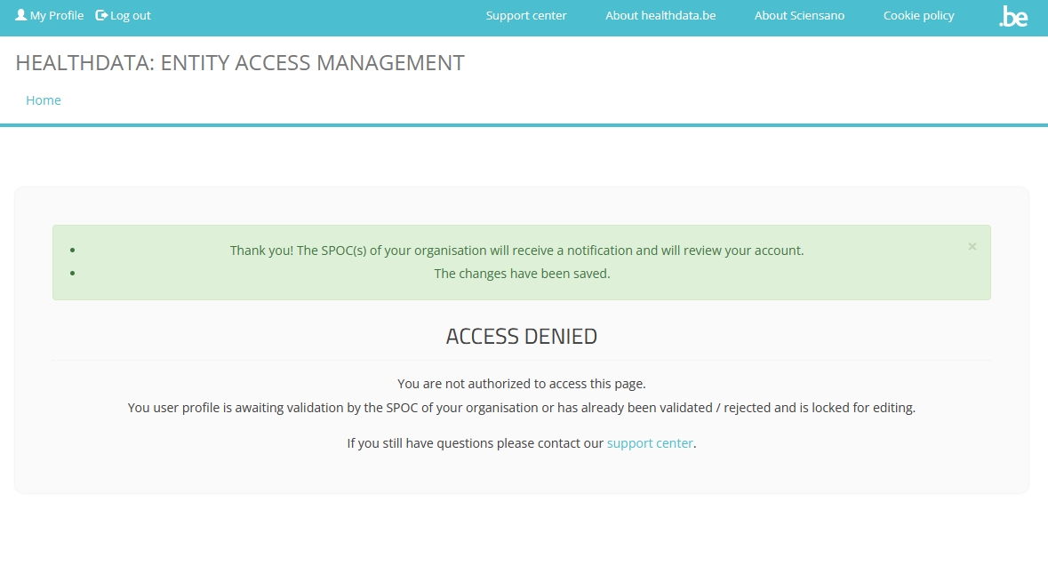1048x581 pixels.
Task: Click the Access Denied heading
Action: (522, 337)
